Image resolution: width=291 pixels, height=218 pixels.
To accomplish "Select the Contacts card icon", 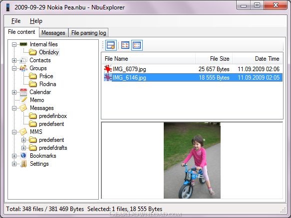I will [x=23, y=60].
